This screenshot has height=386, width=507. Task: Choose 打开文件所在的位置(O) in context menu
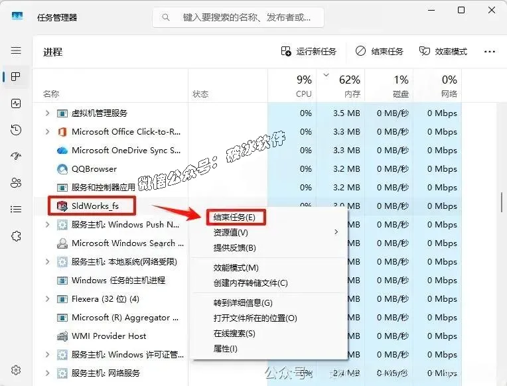click(x=255, y=318)
